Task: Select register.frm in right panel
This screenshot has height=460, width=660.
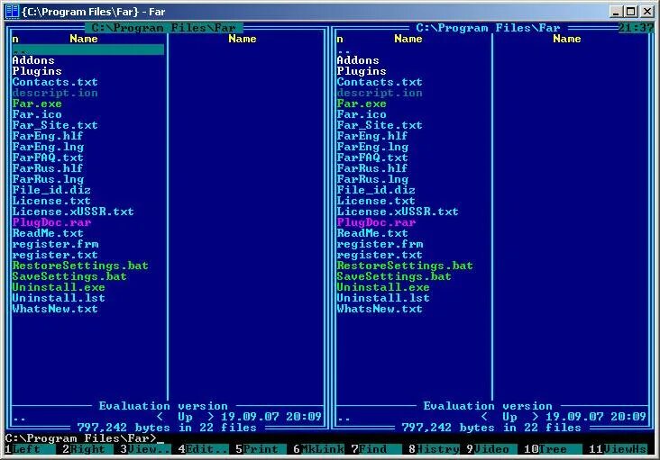Action: click(x=380, y=244)
